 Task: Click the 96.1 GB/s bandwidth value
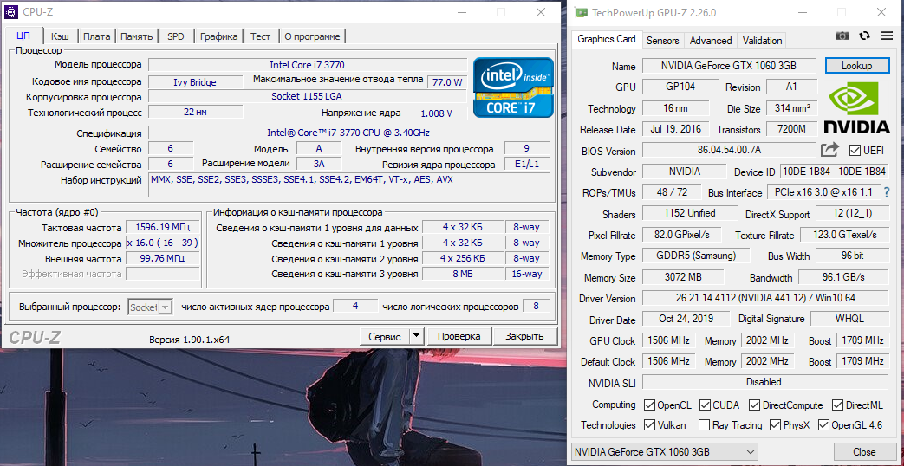pyautogui.click(x=843, y=277)
